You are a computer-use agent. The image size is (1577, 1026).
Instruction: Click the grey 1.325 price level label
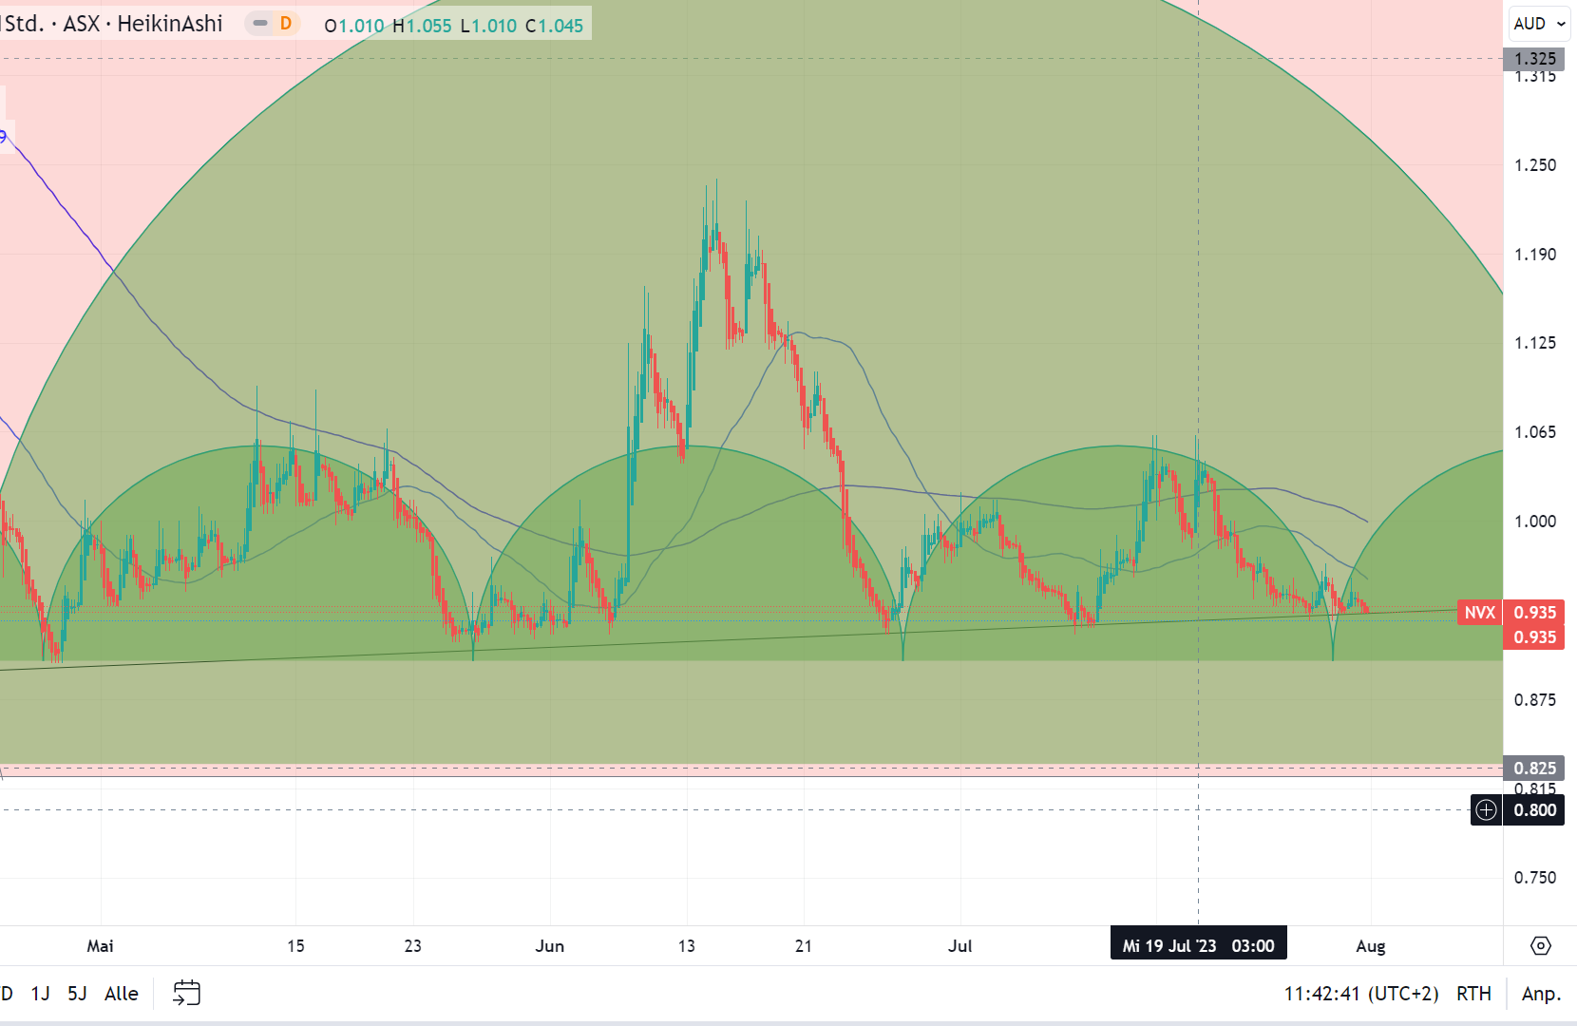(x=1533, y=59)
